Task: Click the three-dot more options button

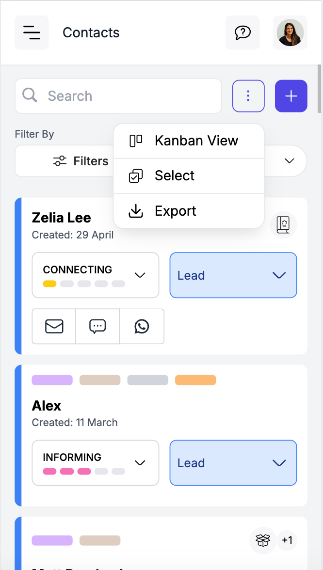Action: coord(248,96)
